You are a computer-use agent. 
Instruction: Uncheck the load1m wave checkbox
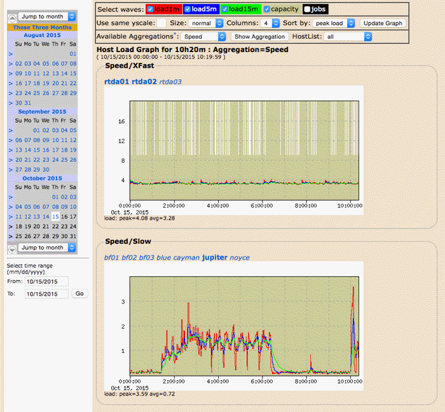coord(150,10)
